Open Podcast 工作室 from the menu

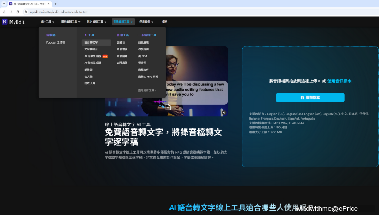point(56,42)
